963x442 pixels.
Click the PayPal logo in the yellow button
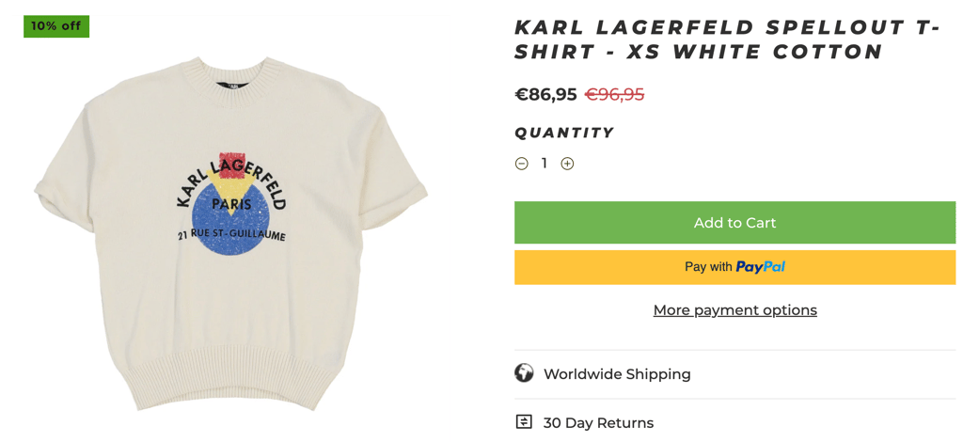[760, 267]
